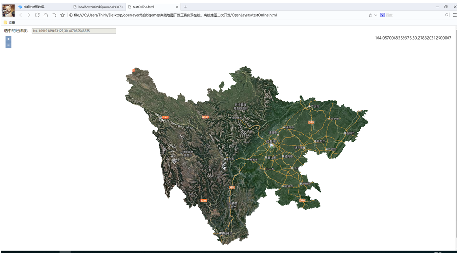This screenshot has width=457, height=253.
Task: Click the search magnifier icon
Action: [447, 15]
